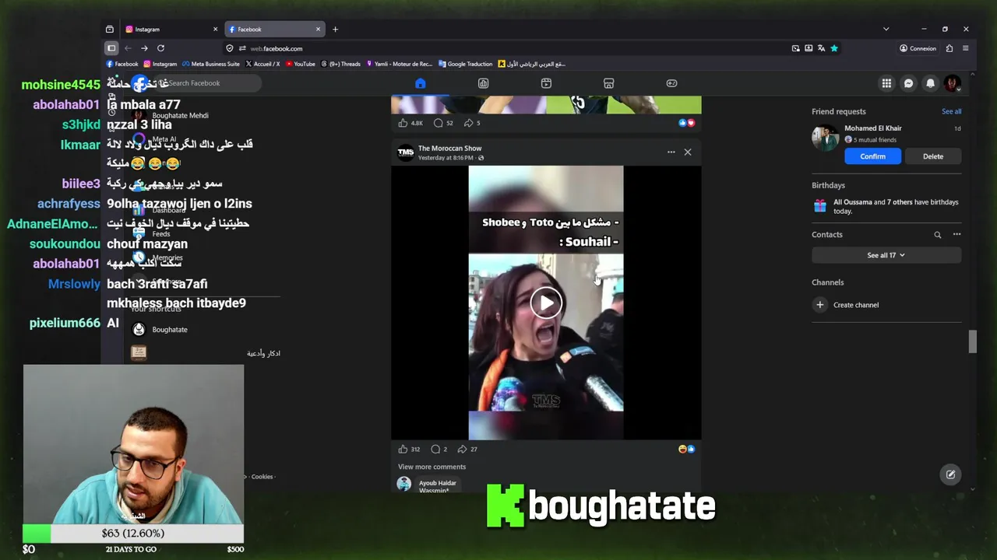Toggle the browser sidebar panel button
The height and width of the screenshot is (560, 997).
[111, 48]
